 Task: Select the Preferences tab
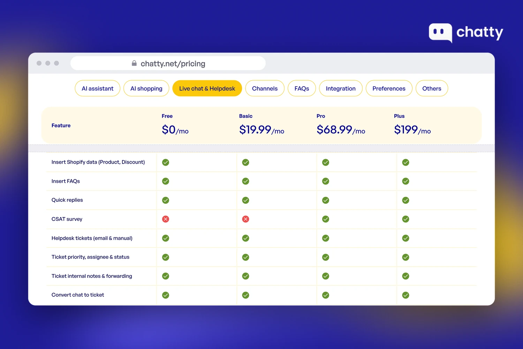click(389, 88)
